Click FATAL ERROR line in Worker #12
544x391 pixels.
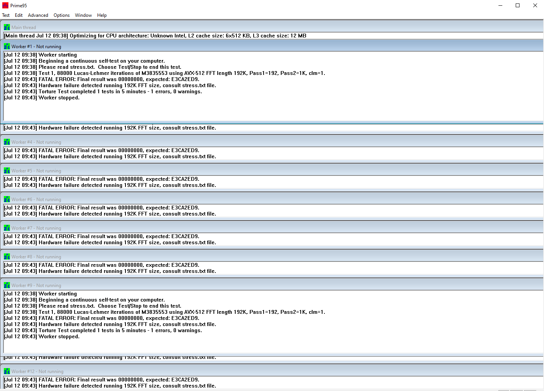102,380
